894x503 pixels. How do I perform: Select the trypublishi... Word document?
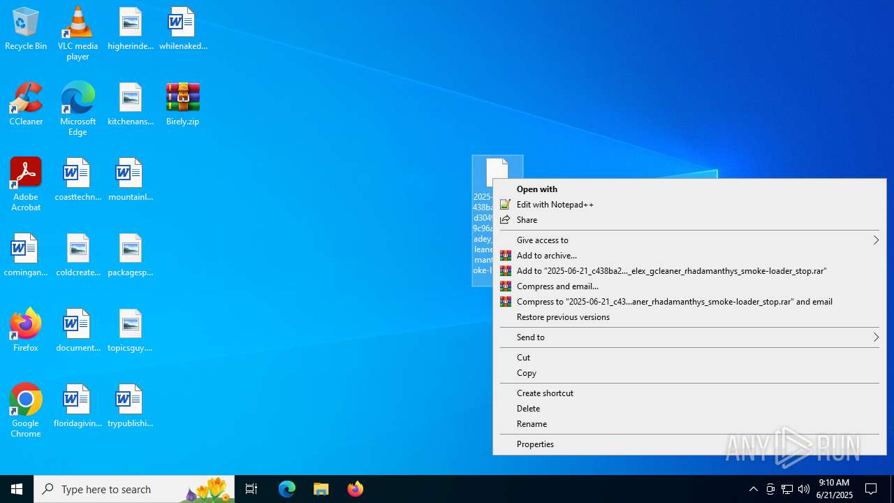click(131, 407)
